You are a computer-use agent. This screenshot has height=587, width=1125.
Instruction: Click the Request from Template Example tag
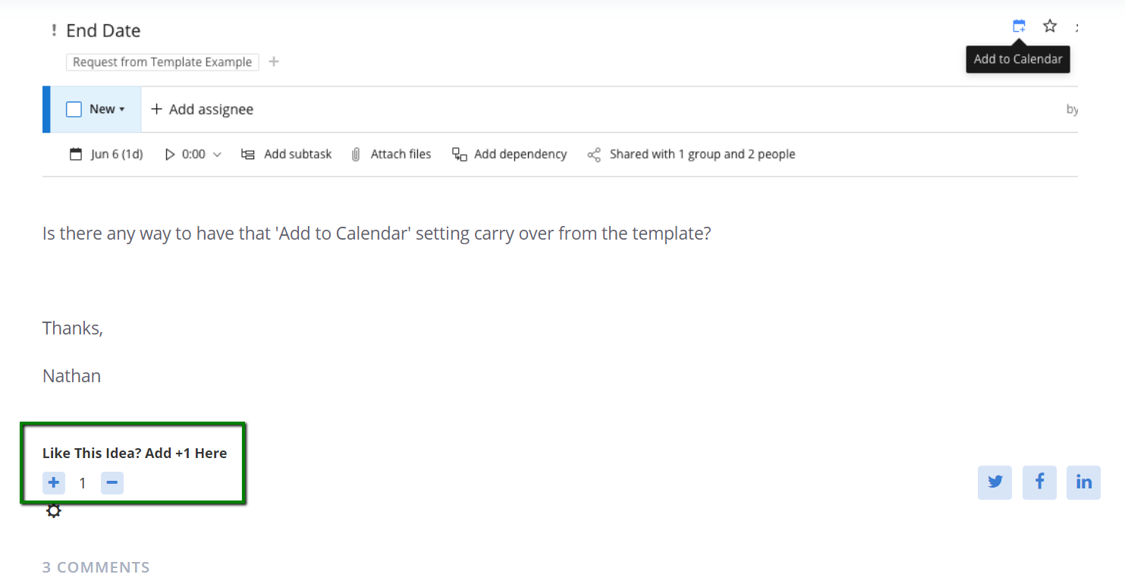click(162, 62)
